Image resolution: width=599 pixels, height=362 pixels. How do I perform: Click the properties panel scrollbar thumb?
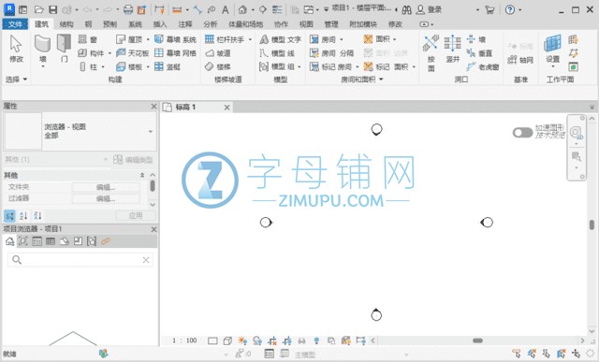pos(153,186)
